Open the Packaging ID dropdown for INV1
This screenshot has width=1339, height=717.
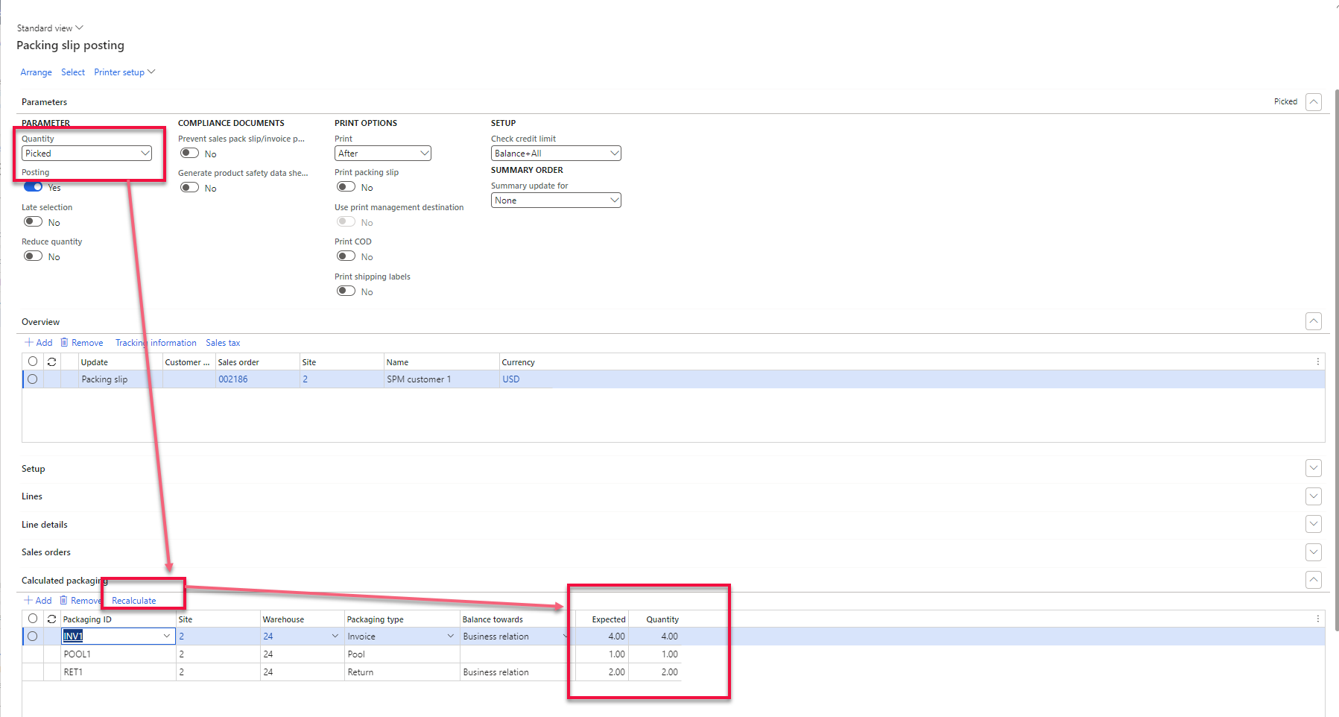[x=167, y=637]
